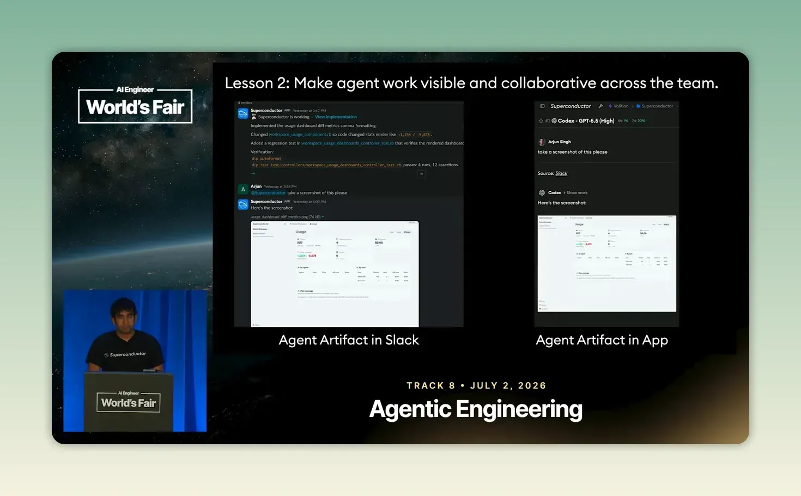Click the AI Engineer World's Fair logo top left

(x=135, y=105)
